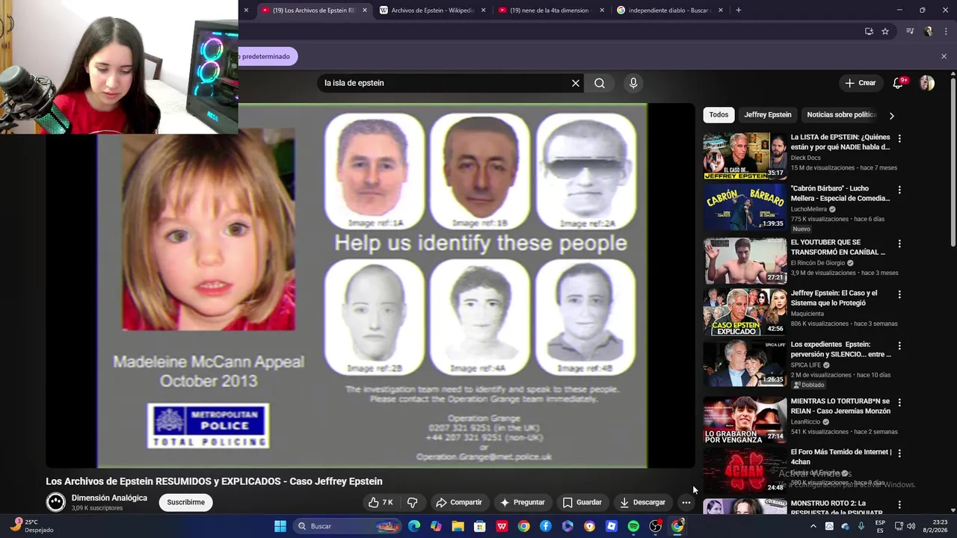This screenshot has height=538, width=957.
Task: Open La LISTA de EPSTEIN thumbnail
Action: (x=745, y=156)
